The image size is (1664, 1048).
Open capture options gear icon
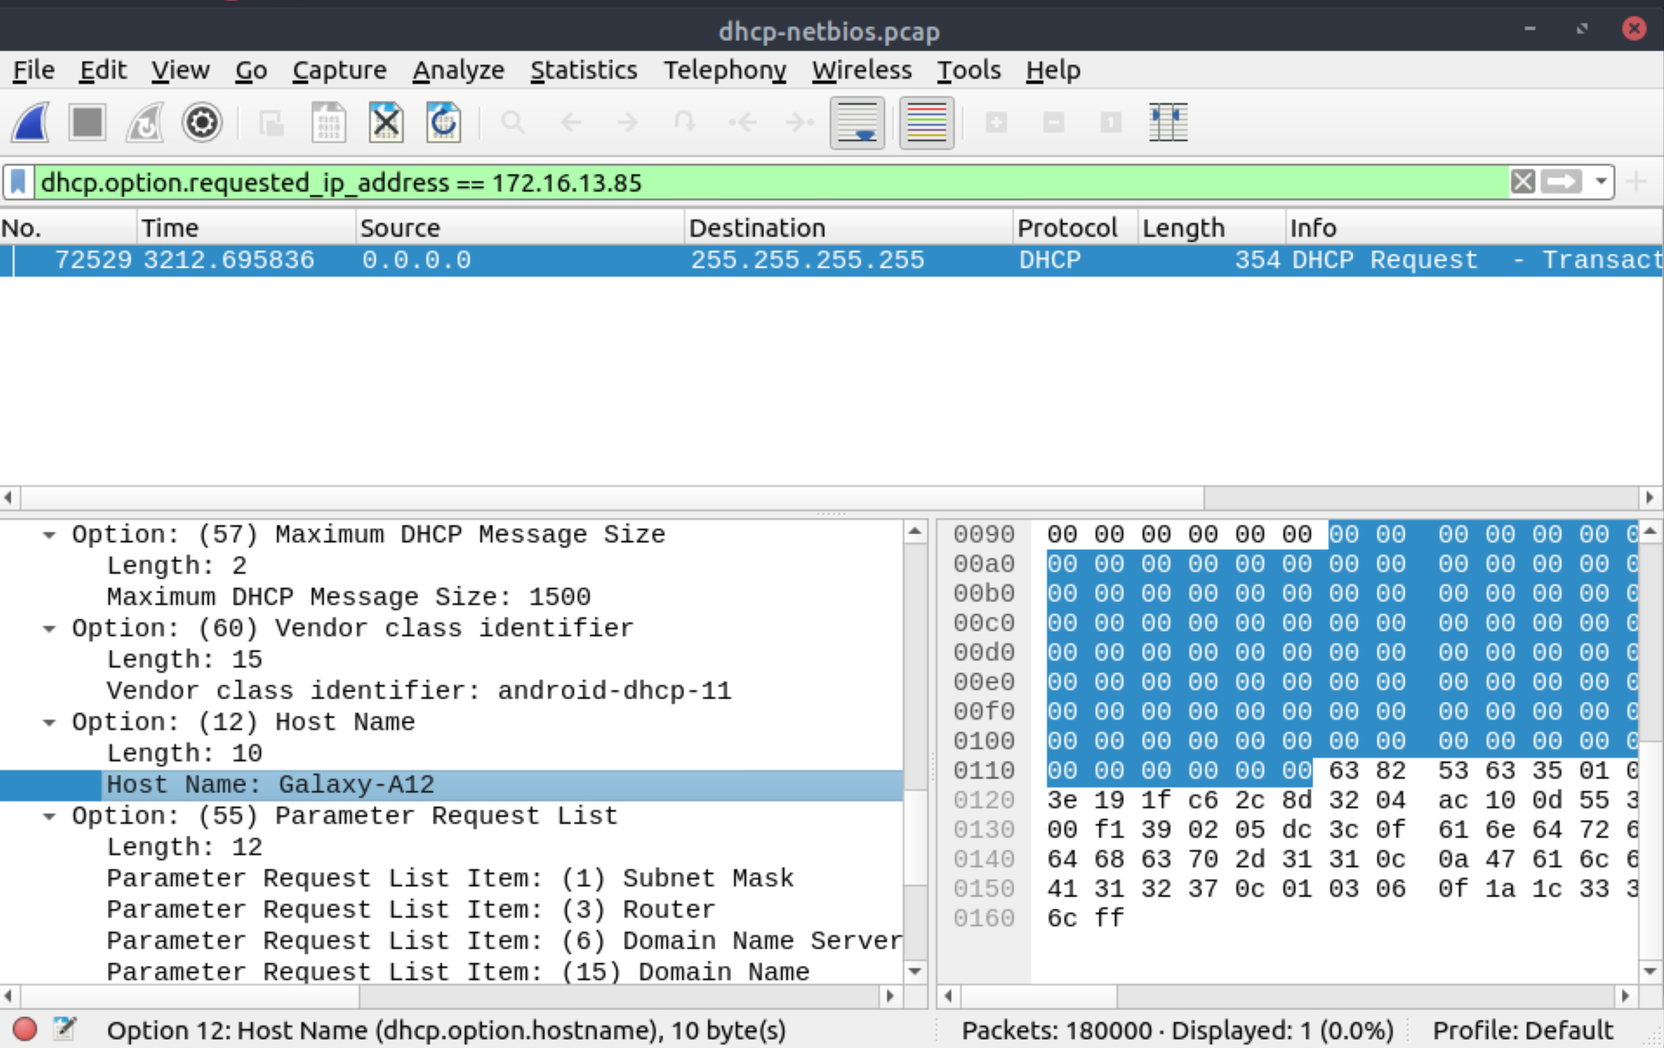tap(202, 123)
